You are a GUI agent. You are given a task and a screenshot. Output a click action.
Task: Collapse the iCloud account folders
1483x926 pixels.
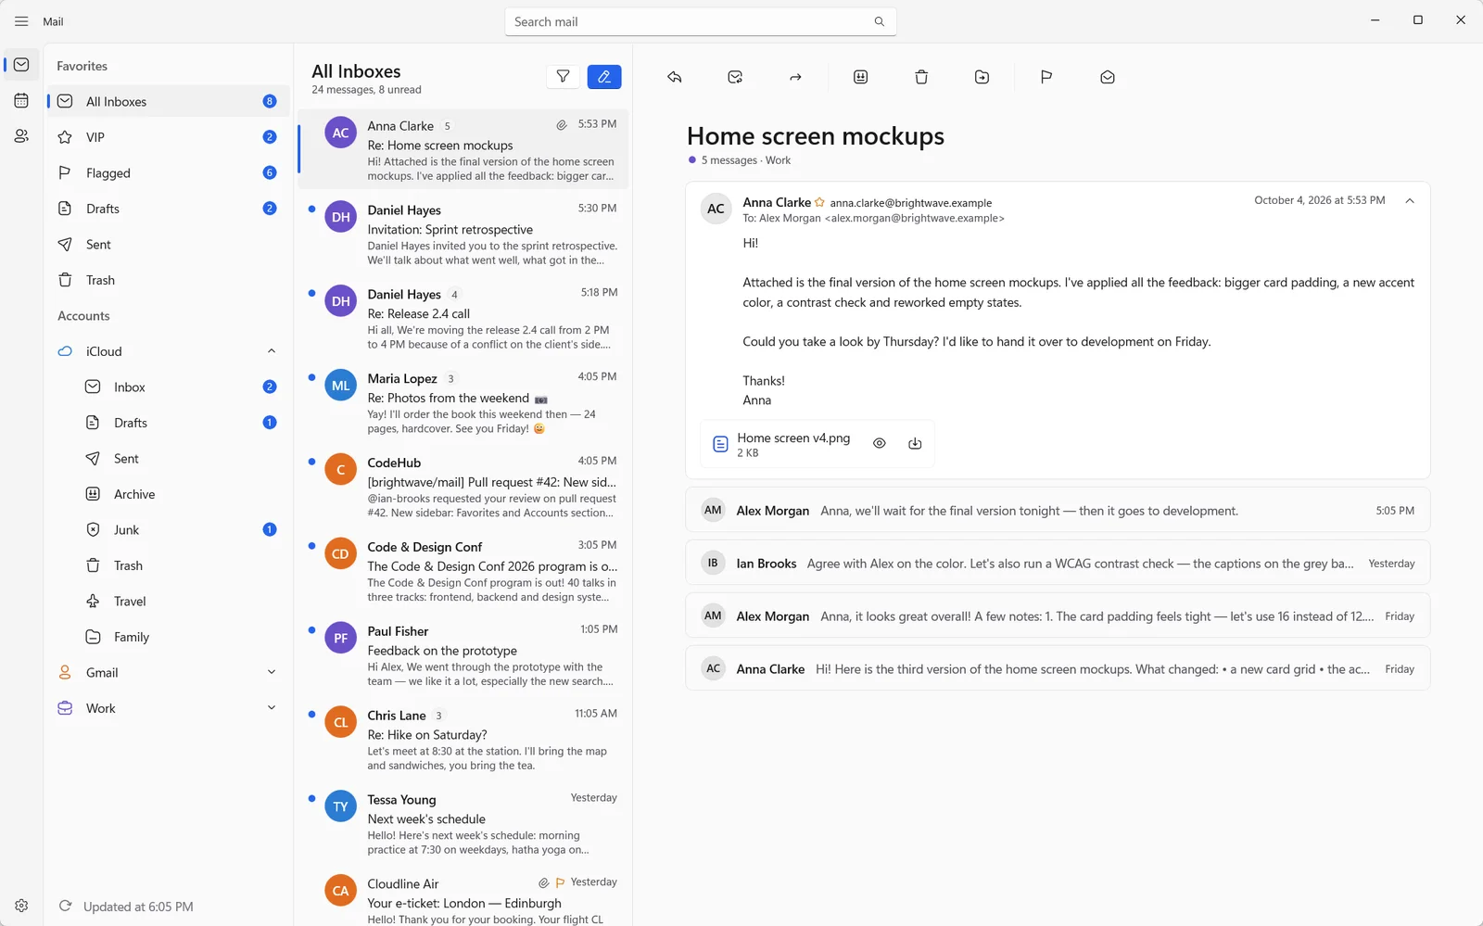click(272, 351)
